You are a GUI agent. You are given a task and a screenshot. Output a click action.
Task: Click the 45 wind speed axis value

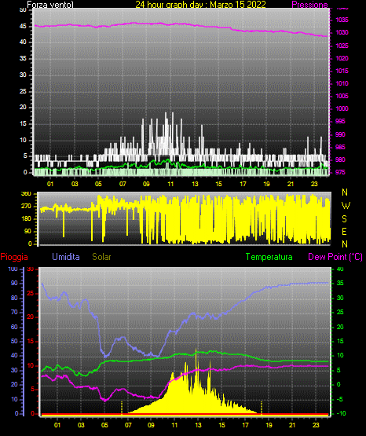click(23, 26)
